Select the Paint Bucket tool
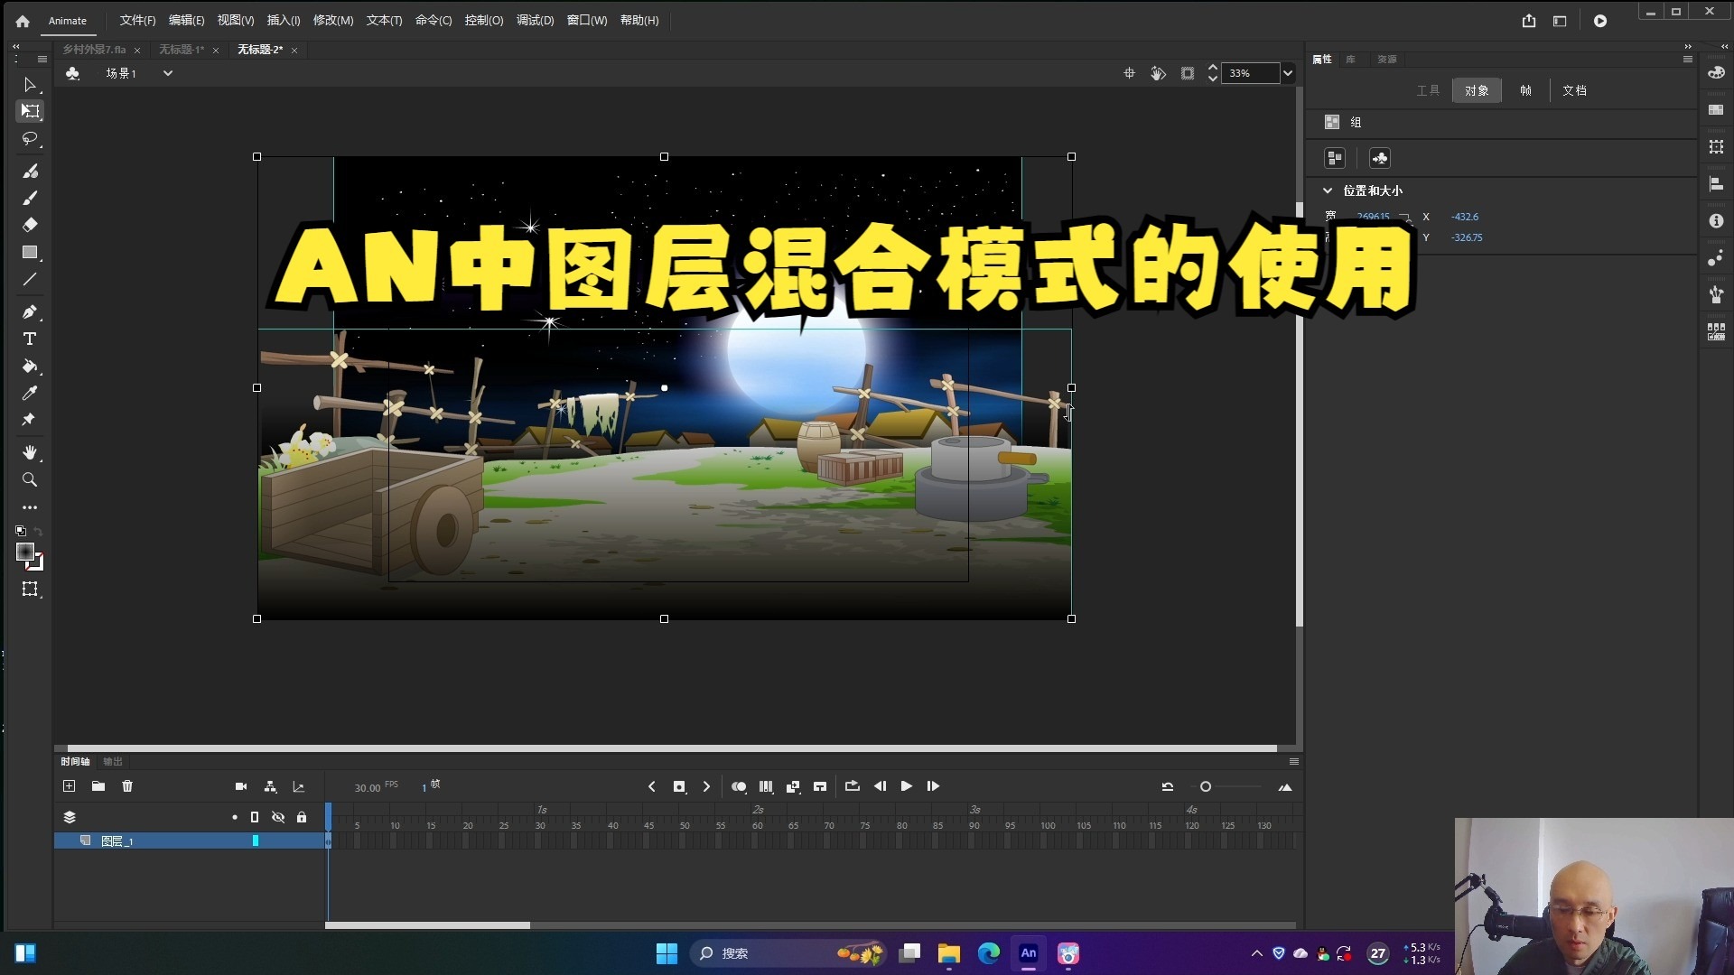Screen dimensions: 1734x975 pyautogui.click(x=30, y=367)
